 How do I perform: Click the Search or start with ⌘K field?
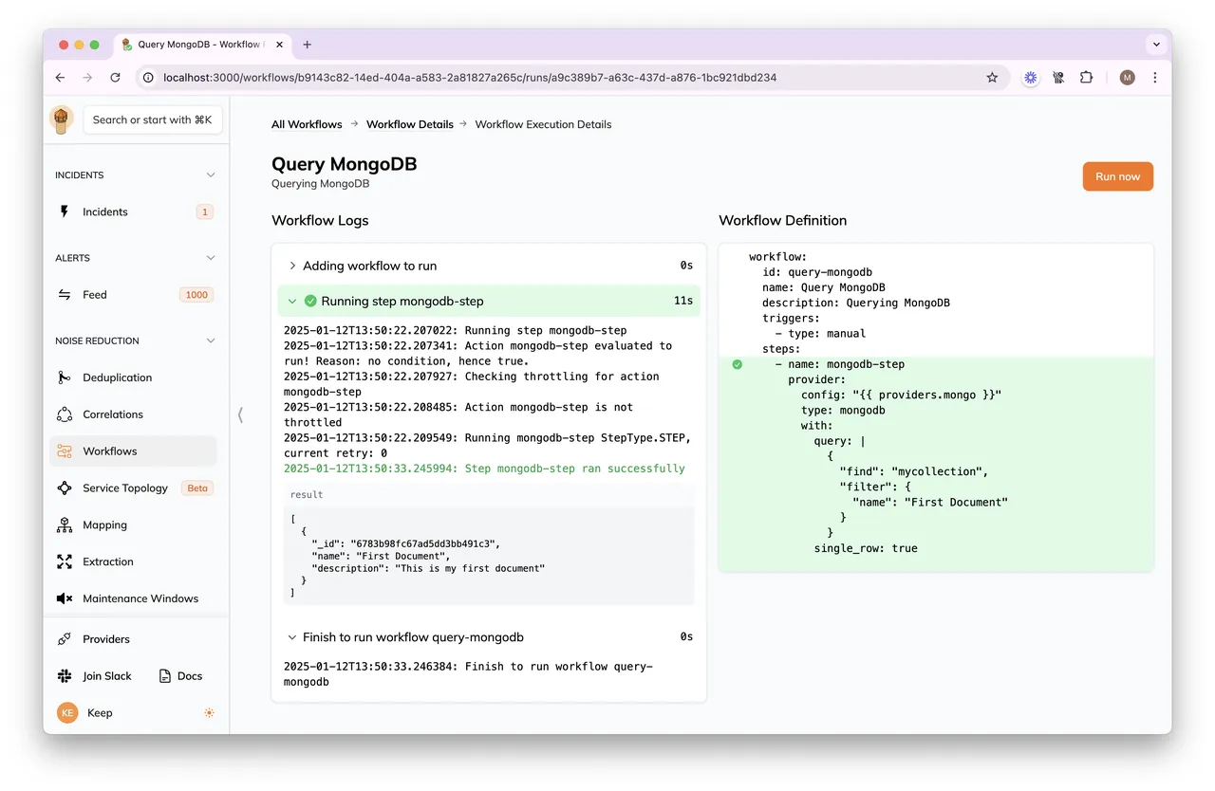[x=153, y=120]
